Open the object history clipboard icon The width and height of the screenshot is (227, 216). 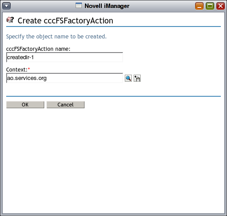click(137, 78)
